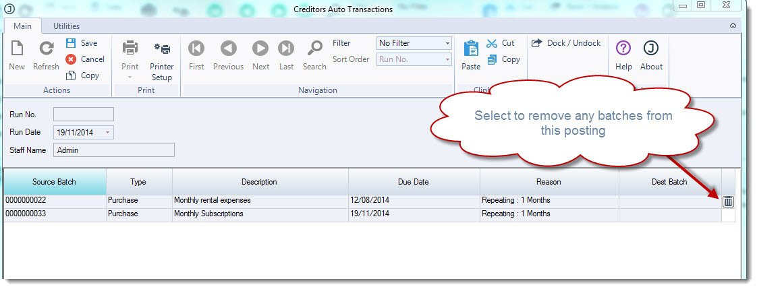Screen dimensions: 757x289
Task: Click the Paste clipboard icon
Action: (471, 49)
